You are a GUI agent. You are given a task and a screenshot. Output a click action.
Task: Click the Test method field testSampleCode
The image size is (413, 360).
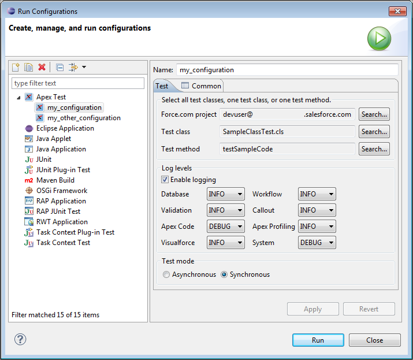click(x=287, y=149)
